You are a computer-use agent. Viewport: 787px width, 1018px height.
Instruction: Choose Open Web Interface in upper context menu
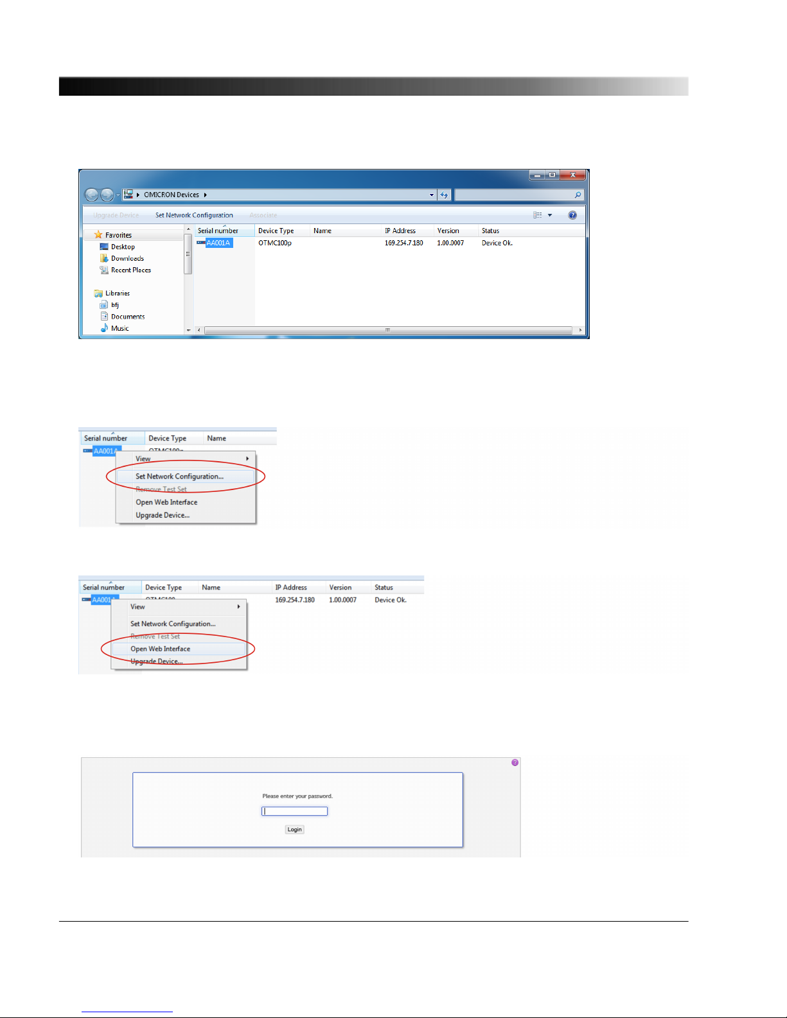[186, 502]
